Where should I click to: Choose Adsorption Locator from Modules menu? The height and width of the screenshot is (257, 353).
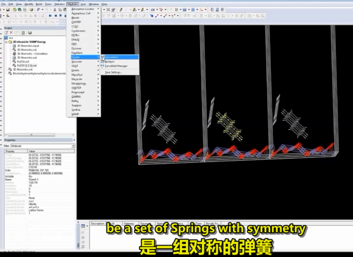point(83,9)
